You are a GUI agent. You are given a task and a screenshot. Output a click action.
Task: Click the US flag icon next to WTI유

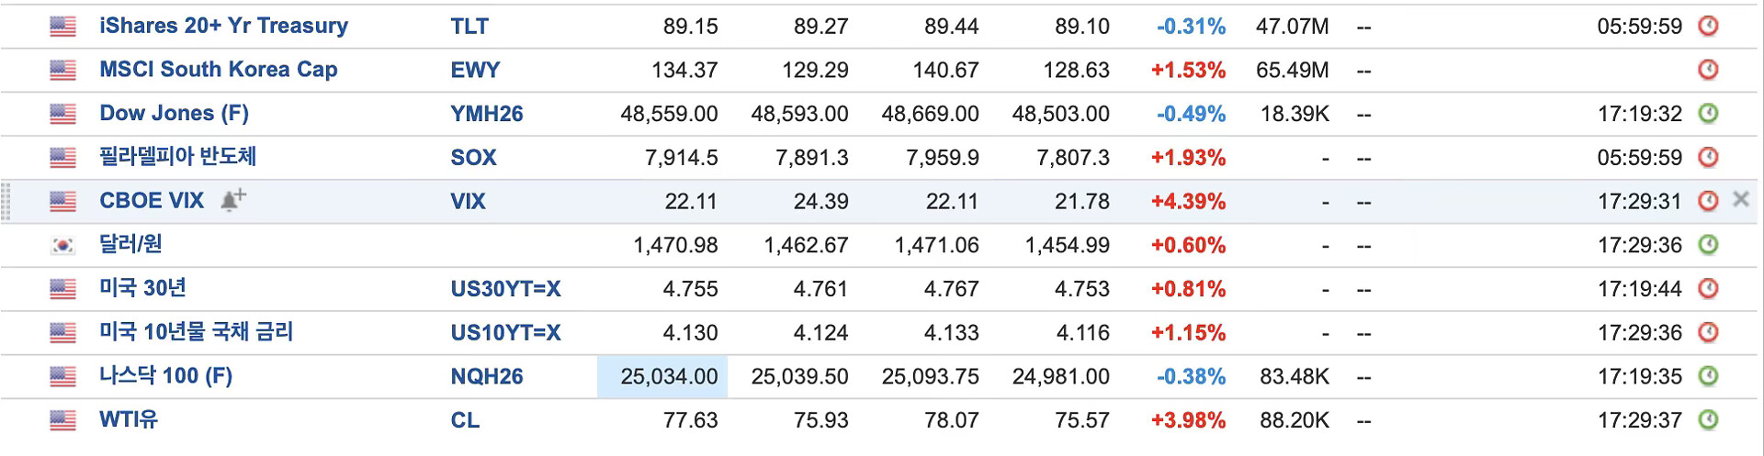click(62, 420)
